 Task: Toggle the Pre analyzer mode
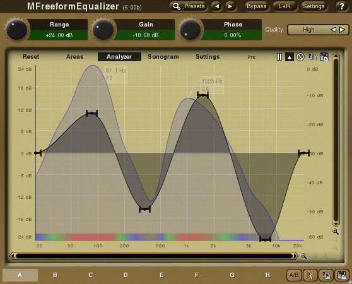pyautogui.click(x=252, y=57)
